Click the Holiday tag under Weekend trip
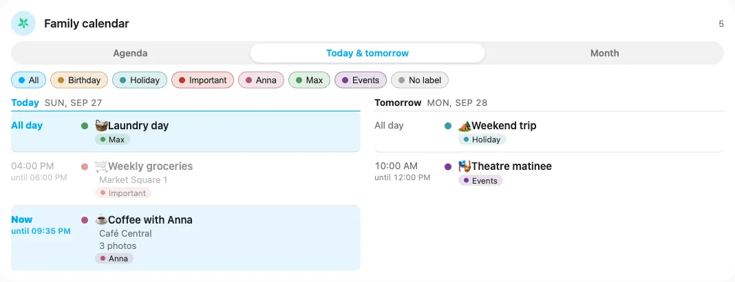The width and height of the screenshot is (735, 282). pyautogui.click(x=482, y=140)
